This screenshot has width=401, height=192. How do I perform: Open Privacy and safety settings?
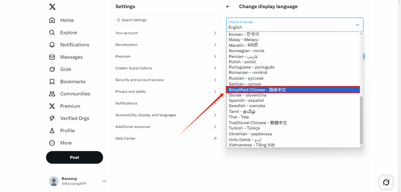(x=166, y=92)
